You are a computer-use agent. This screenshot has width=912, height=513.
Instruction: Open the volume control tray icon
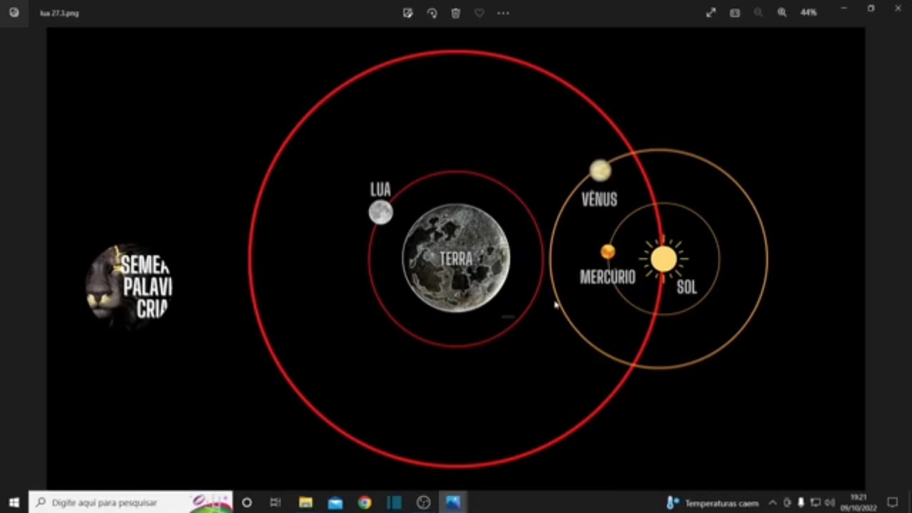pos(829,503)
